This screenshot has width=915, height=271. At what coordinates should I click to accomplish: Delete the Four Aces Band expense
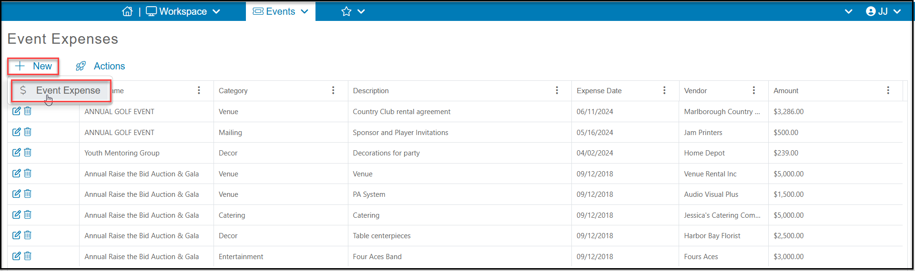coord(28,256)
